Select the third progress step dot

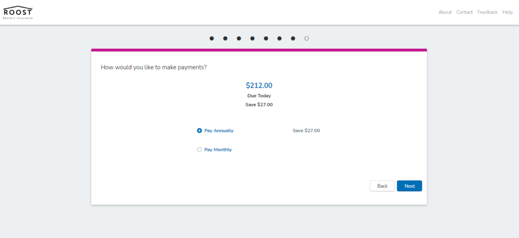[239, 38]
